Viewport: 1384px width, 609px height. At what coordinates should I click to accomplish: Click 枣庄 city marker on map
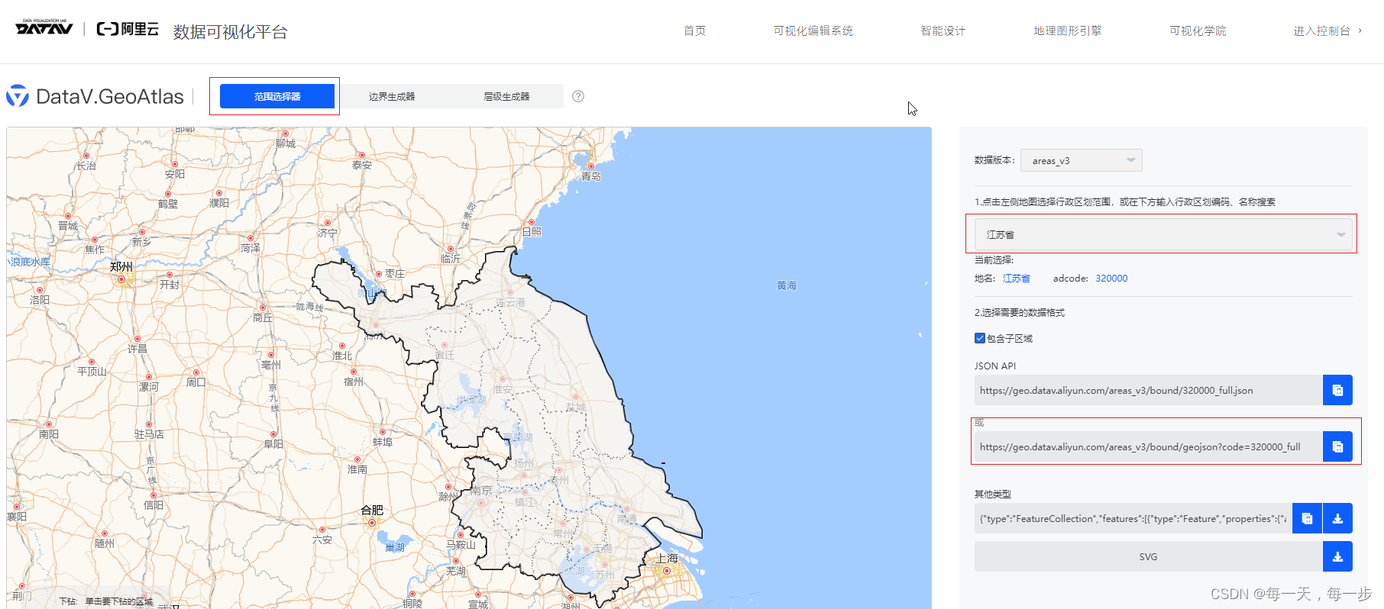click(x=379, y=274)
